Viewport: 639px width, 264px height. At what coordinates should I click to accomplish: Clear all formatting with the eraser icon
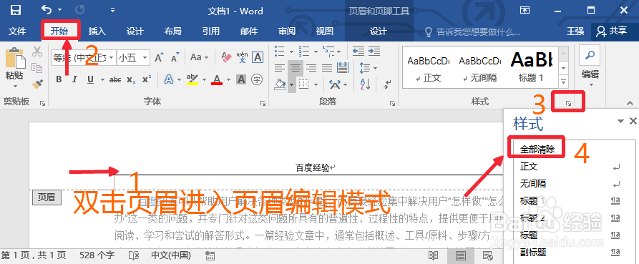click(226, 57)
